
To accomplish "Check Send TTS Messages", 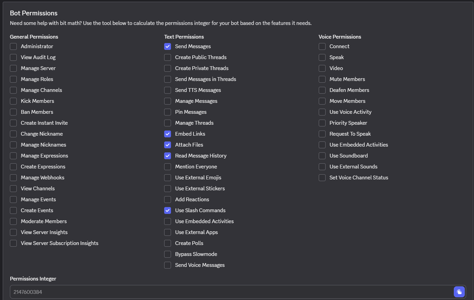I will (x=168, y=90).
